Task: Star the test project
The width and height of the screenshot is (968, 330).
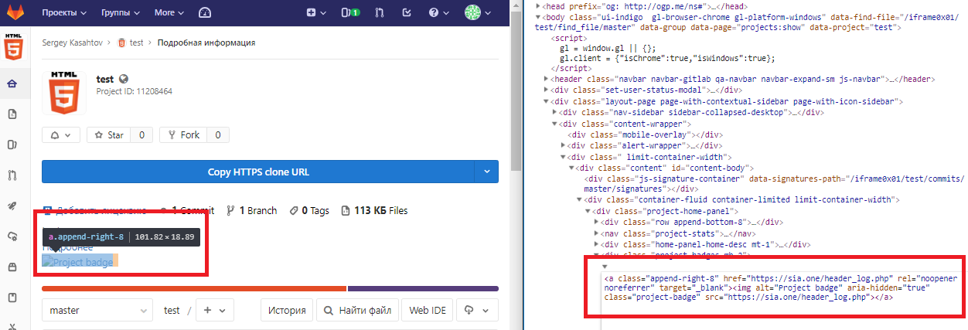Action: click(109, 134)
